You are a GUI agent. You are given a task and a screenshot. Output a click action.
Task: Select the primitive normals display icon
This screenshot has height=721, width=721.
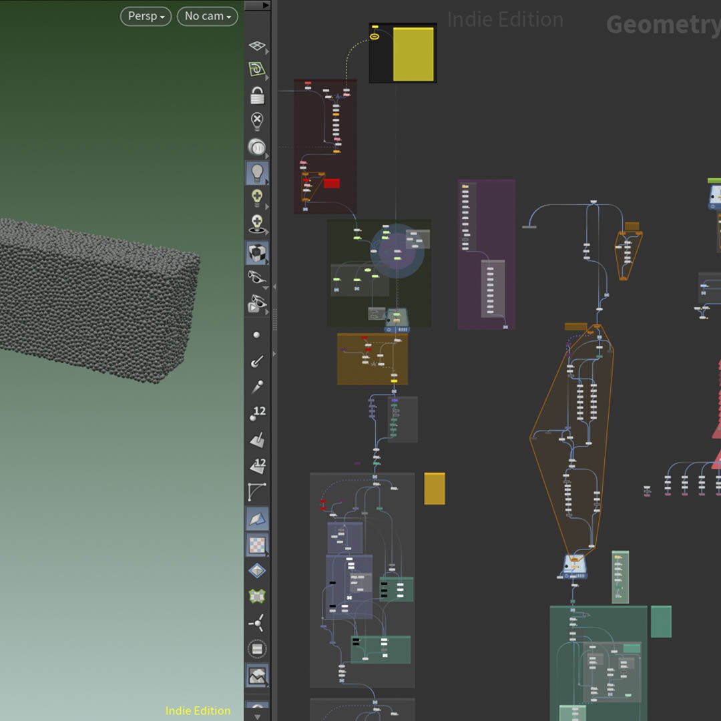pyautogui.click(x=257, y=437)
